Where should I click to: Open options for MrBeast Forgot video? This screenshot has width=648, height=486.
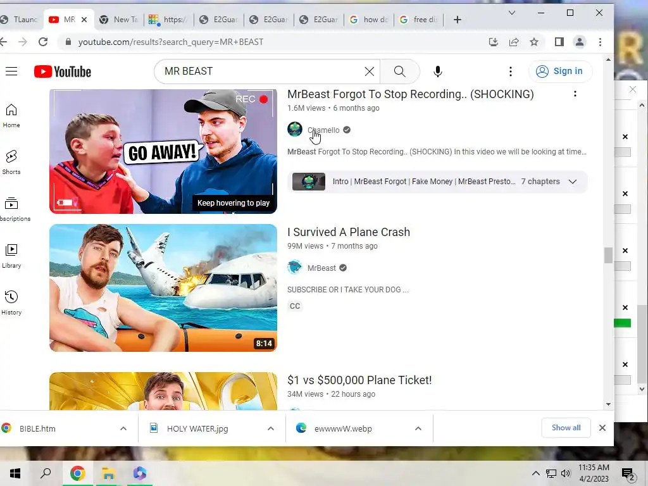575,94
